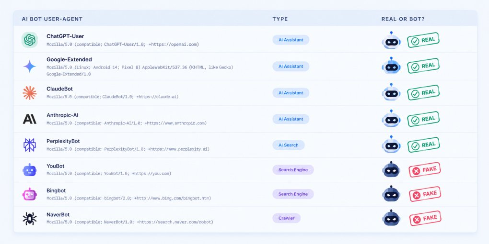
Task: Click the REAL stamp for ClaudeBot
Action: point(423,93)
